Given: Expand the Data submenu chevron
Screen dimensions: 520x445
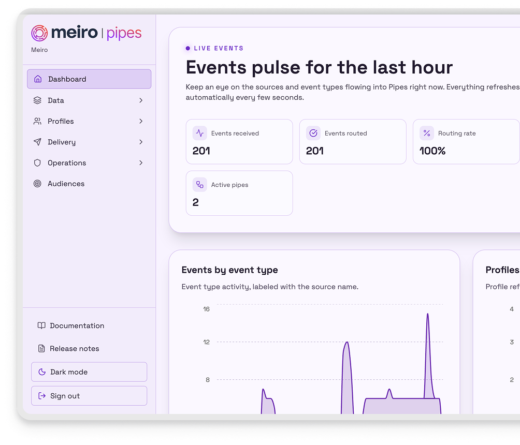Looking at the screenshot, I should coord(141,100).
